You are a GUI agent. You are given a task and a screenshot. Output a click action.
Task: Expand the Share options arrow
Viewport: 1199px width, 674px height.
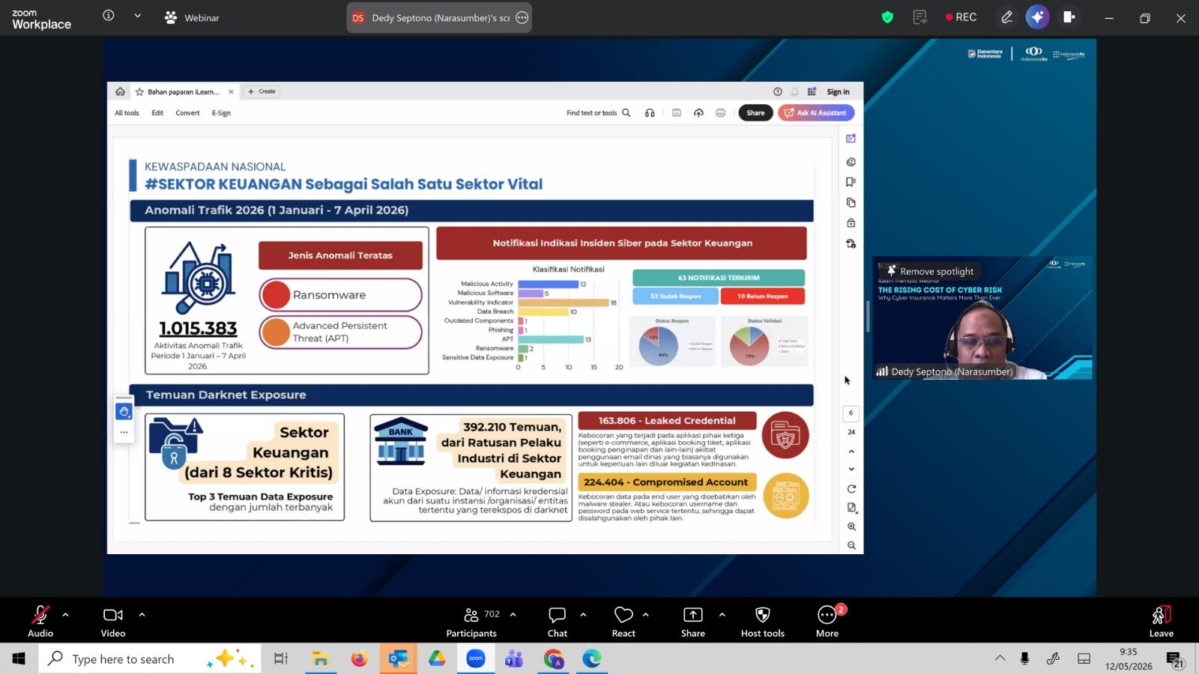click(722, 615)
